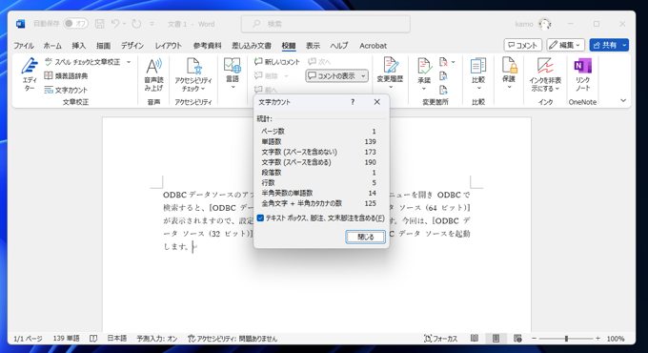Open the Language (言語) dropdown arrow

[x=233, y=88]
